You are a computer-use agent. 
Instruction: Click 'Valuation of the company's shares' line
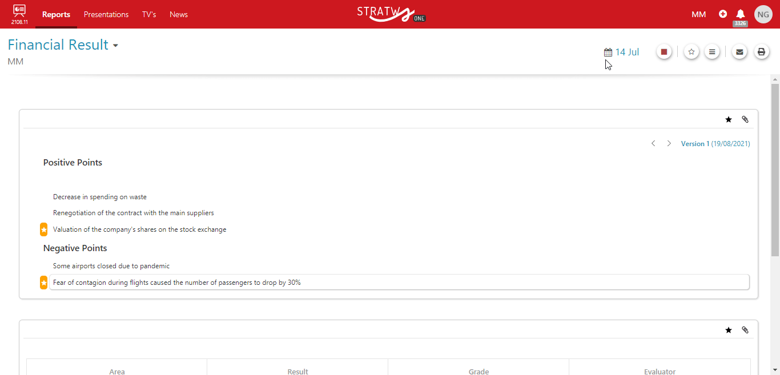139,229
